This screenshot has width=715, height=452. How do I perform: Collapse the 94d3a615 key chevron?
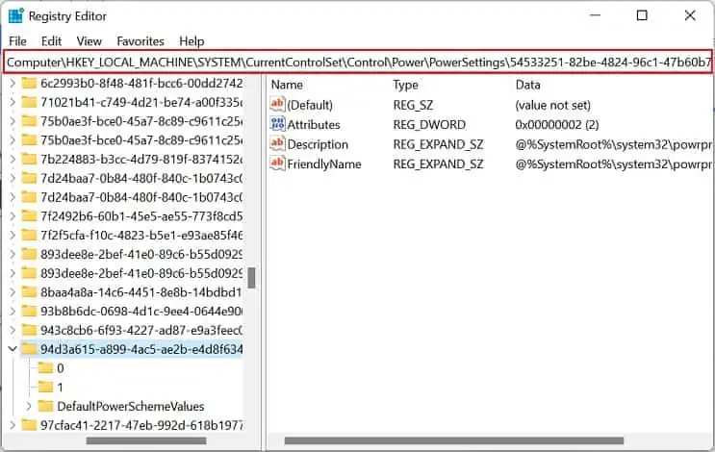(x=13, y=349)
